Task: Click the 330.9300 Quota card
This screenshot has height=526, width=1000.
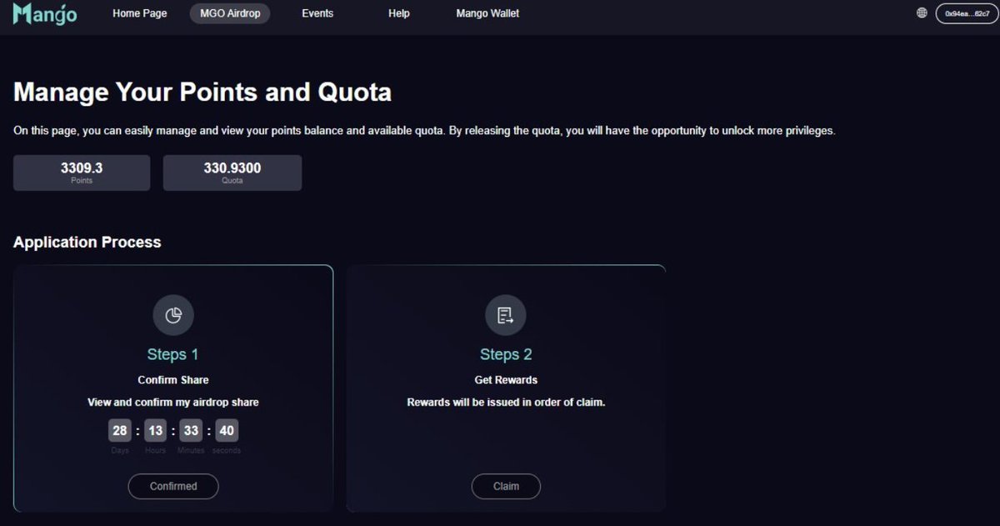Action: point(232,173)
